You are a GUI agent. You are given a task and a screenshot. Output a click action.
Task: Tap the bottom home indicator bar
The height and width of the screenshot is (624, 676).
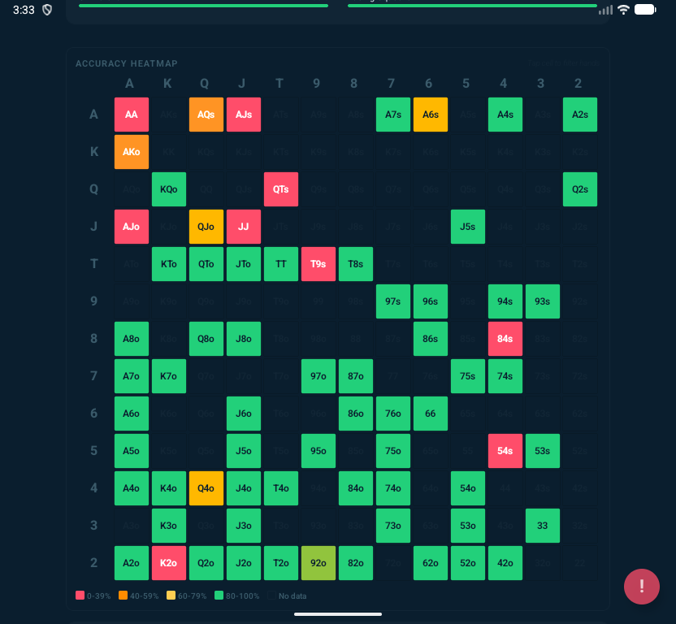point(337,614)
